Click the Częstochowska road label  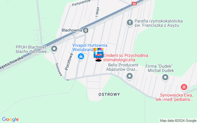point(11,63)
